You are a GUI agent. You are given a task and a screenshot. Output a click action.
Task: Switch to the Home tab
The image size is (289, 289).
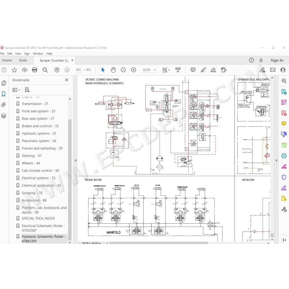7,60
